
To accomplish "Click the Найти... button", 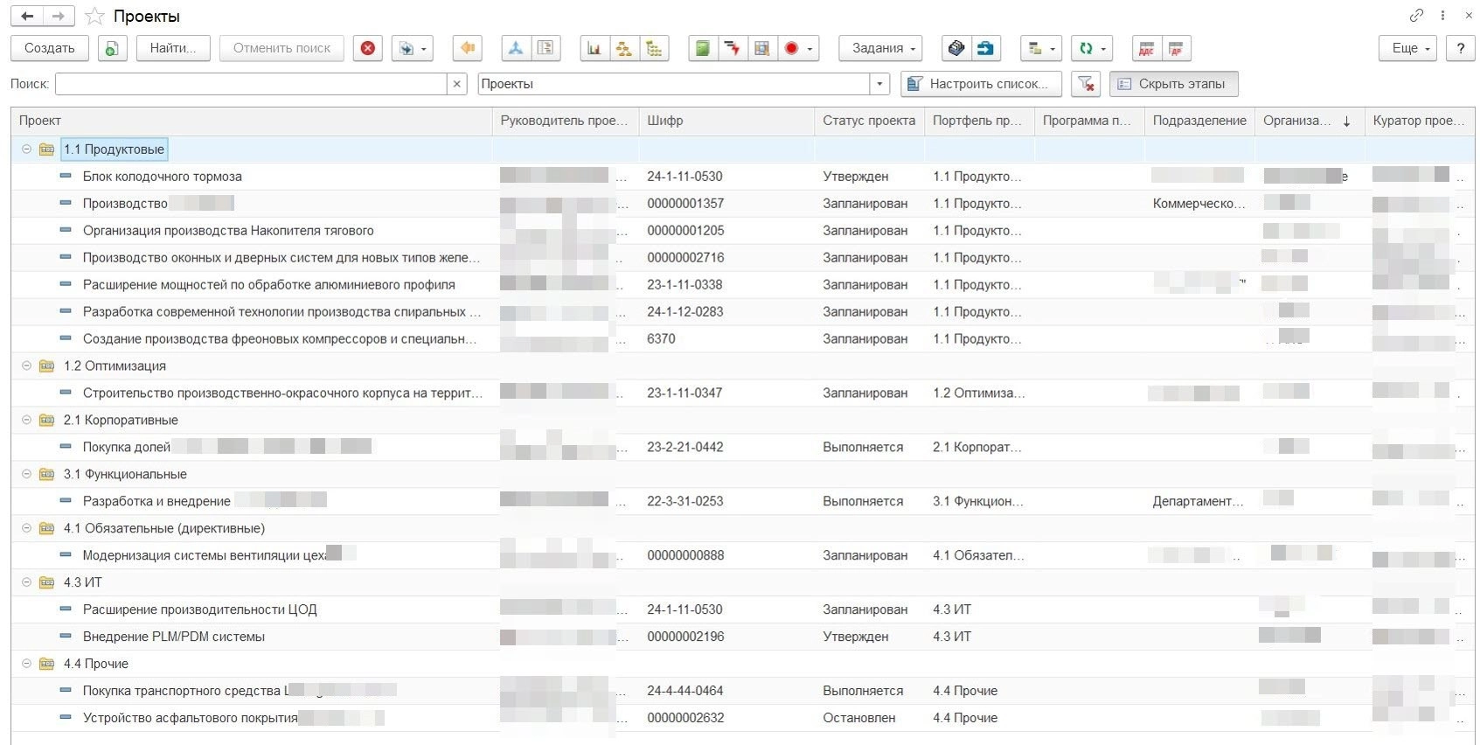I will 172,49.
